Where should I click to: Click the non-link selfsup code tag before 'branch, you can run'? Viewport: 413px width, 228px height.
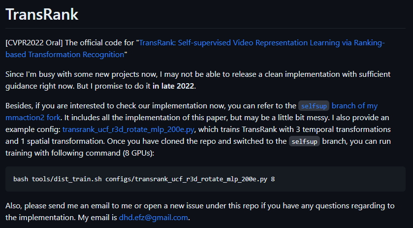[305, 141]
